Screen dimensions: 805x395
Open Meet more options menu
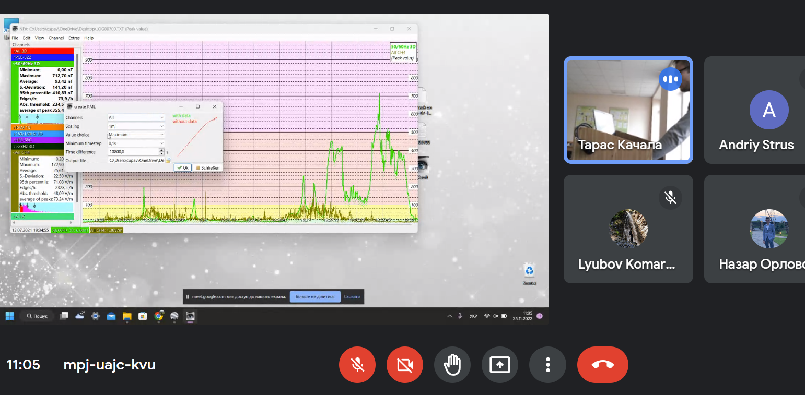click(547, 365)
